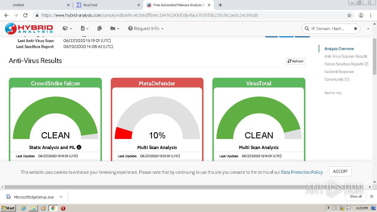377x212 pixels.
Task: Open Chrome's three-dot menu
Action: coord(371,15)
